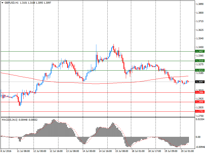Select the 1.3407 green resistance level label
205x154 pixels.
(200, 51)
